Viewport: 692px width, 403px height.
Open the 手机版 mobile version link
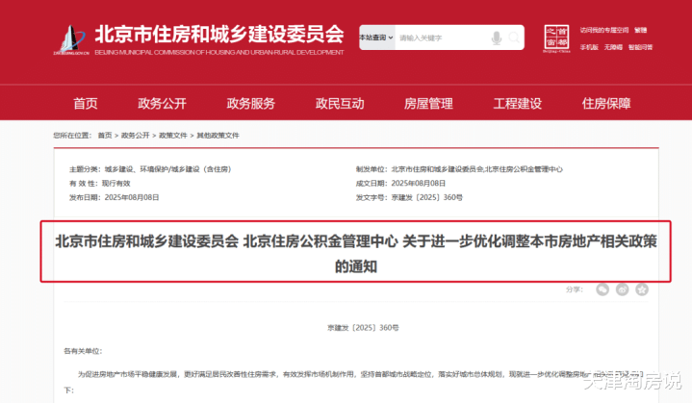click(x=589, y=47)
